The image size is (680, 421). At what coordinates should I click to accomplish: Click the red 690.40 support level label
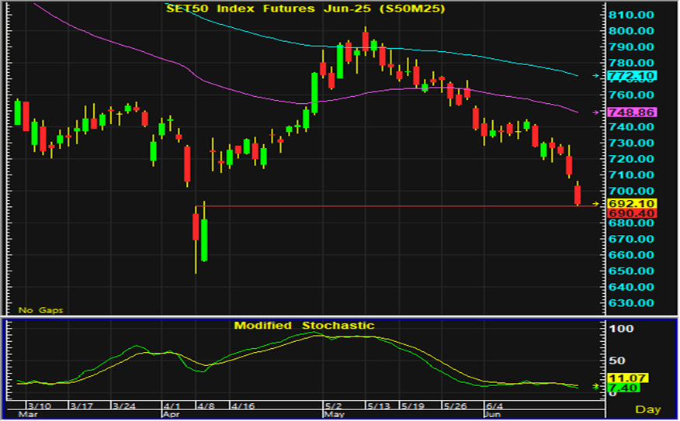632,212
